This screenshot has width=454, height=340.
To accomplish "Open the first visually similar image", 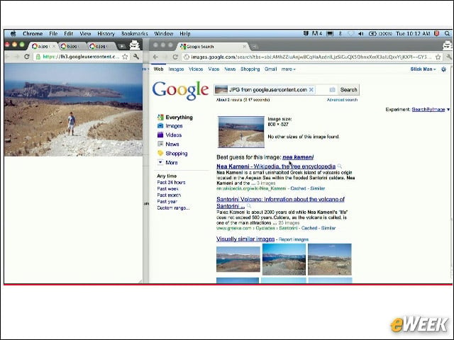I will [x=238, y=259].
